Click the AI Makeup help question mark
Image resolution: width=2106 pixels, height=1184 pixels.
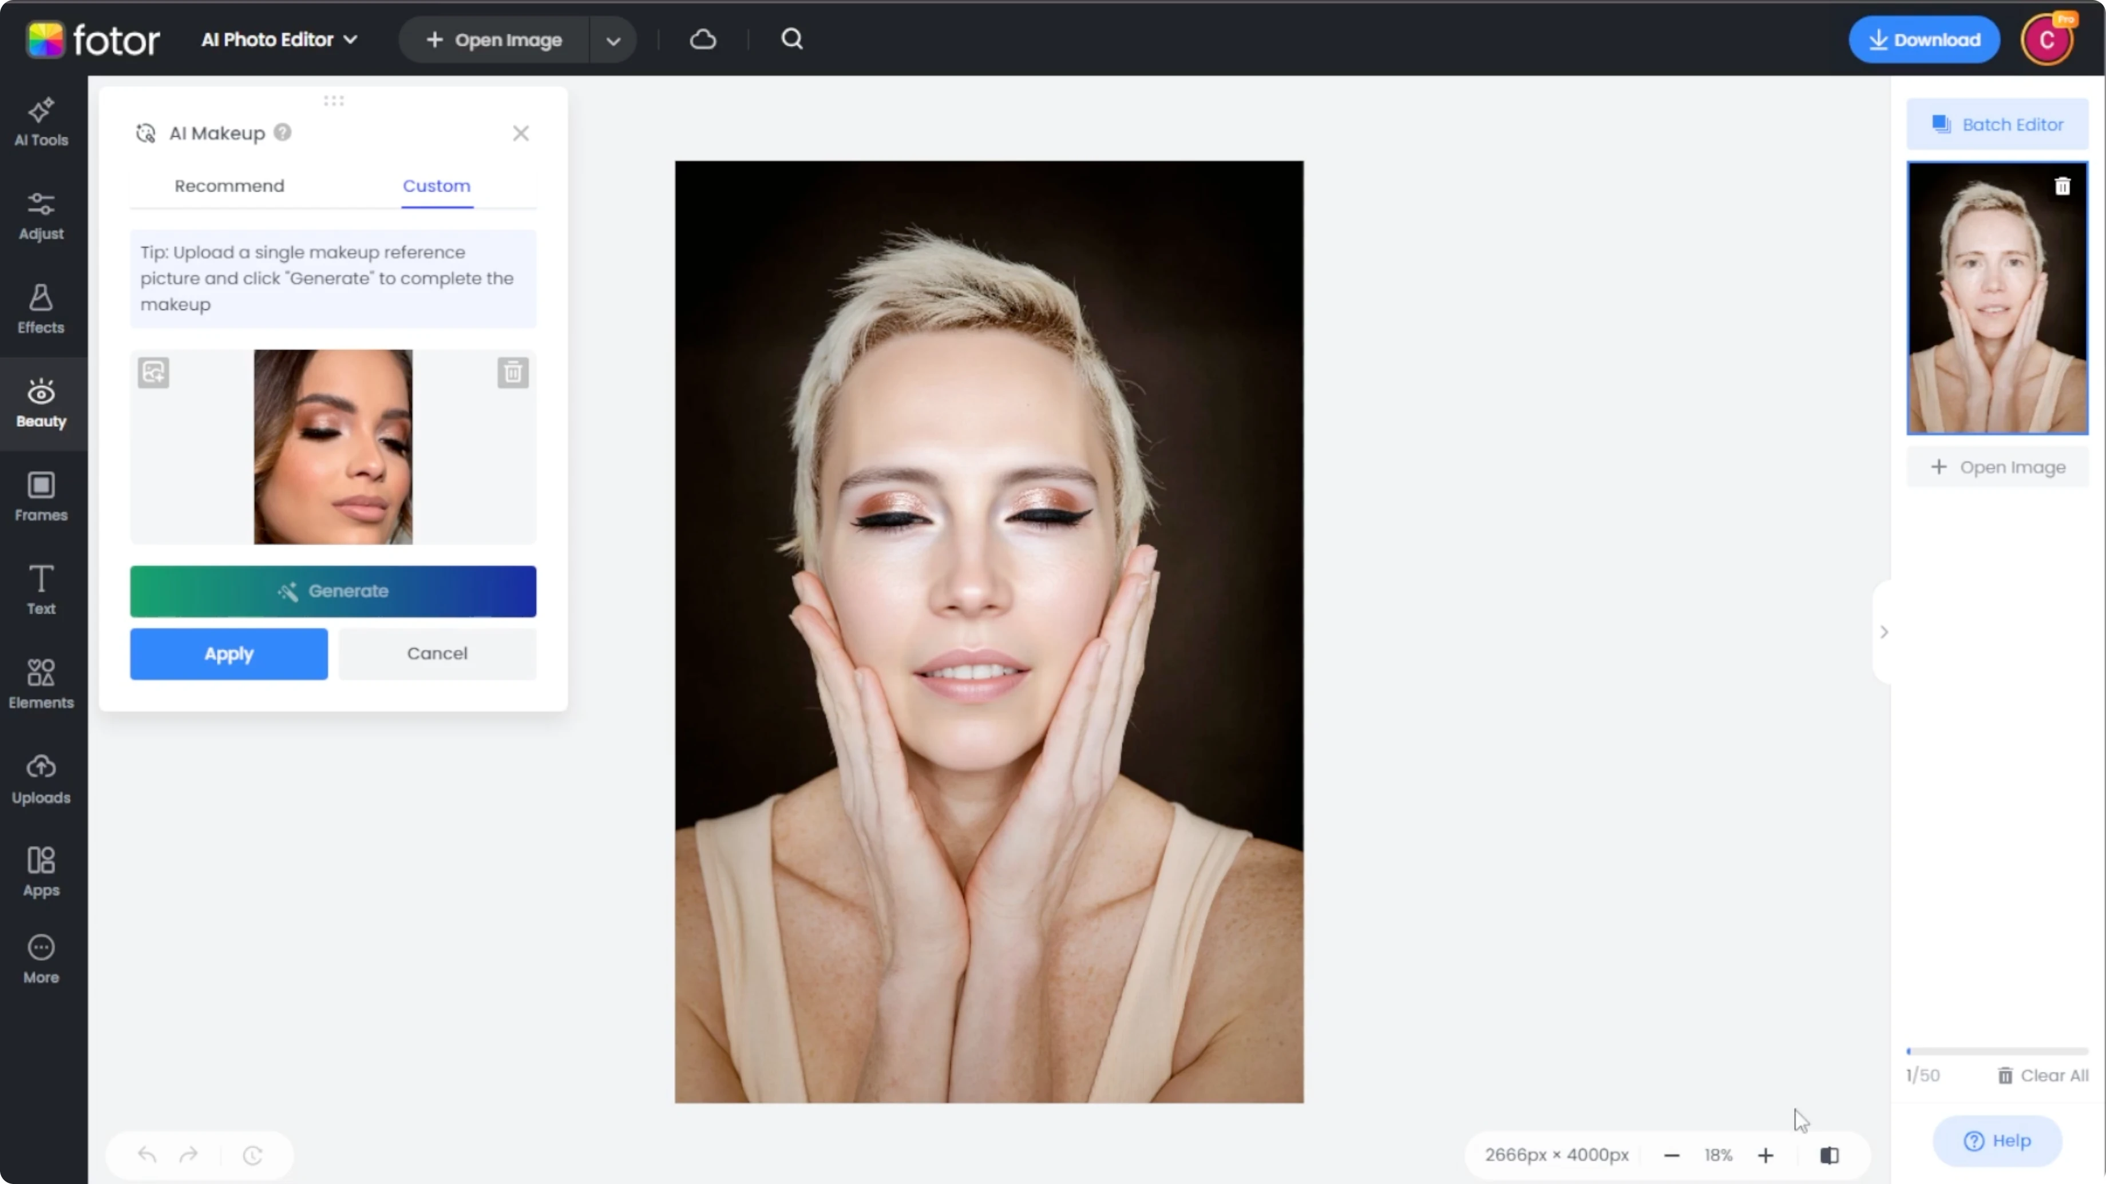(x=282, y=132)
